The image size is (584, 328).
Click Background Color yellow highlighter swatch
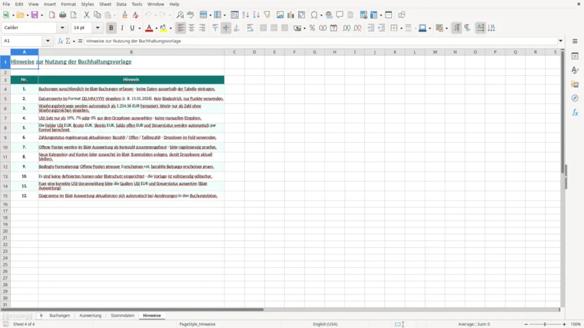click(163, 28)
